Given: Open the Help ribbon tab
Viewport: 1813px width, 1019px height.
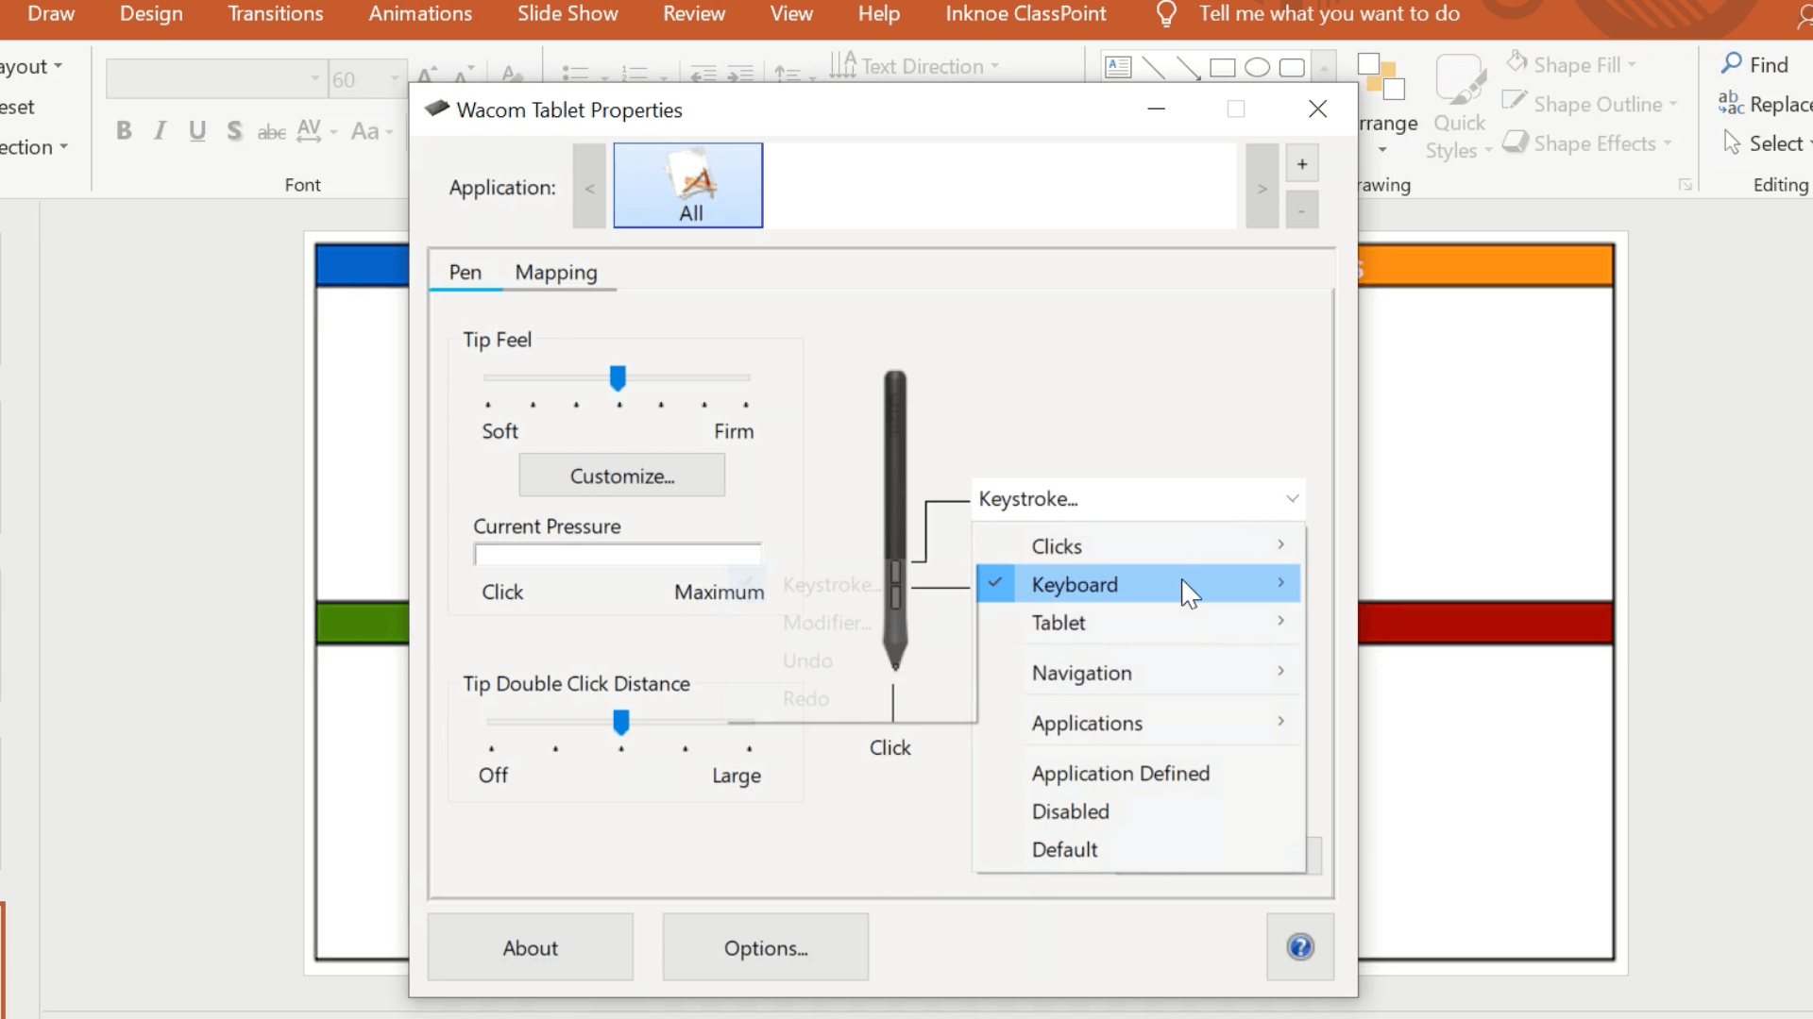Looking at the screenshot, I should tap(878, 14).
